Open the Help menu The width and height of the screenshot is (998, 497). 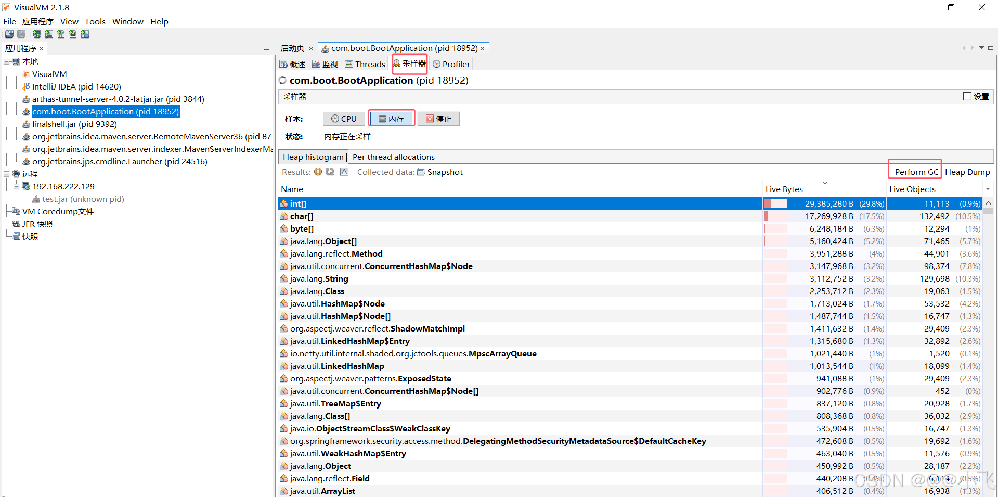point(159,21)
